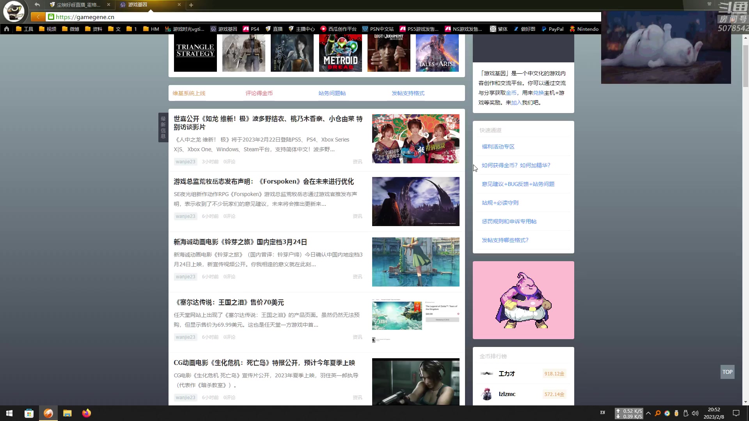This screenshot has height=421, width=749.
Task: Open the NS游戏发售 bookmark
Action: coord(464,29)
